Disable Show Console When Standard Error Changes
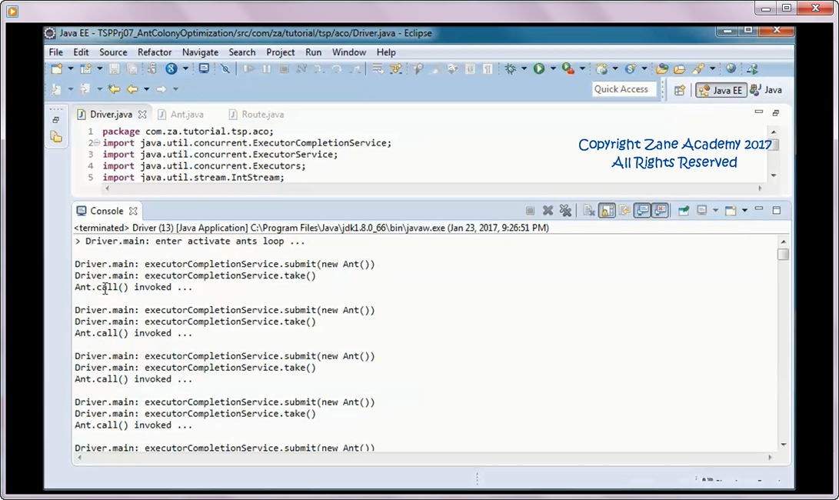The width and height of the screenshot is (839, 500). pyautogui.click(x=661, y=210)
